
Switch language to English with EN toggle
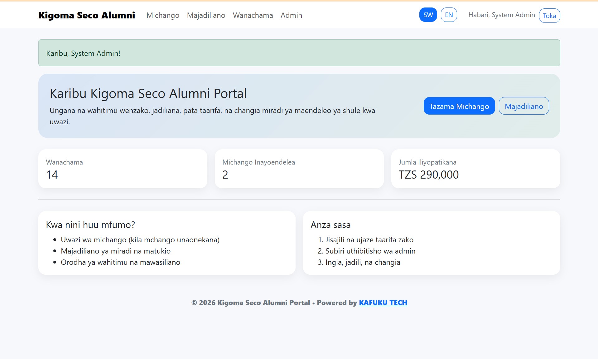point(449,14)
